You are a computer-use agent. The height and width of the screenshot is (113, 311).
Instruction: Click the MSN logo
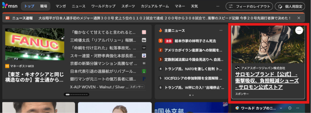pyautogui.click(x=9, y=6)
